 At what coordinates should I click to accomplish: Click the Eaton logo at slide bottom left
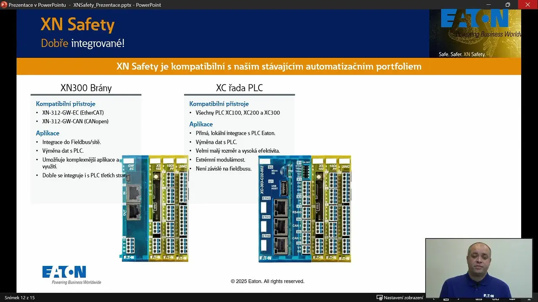click(x=71, y=275)
